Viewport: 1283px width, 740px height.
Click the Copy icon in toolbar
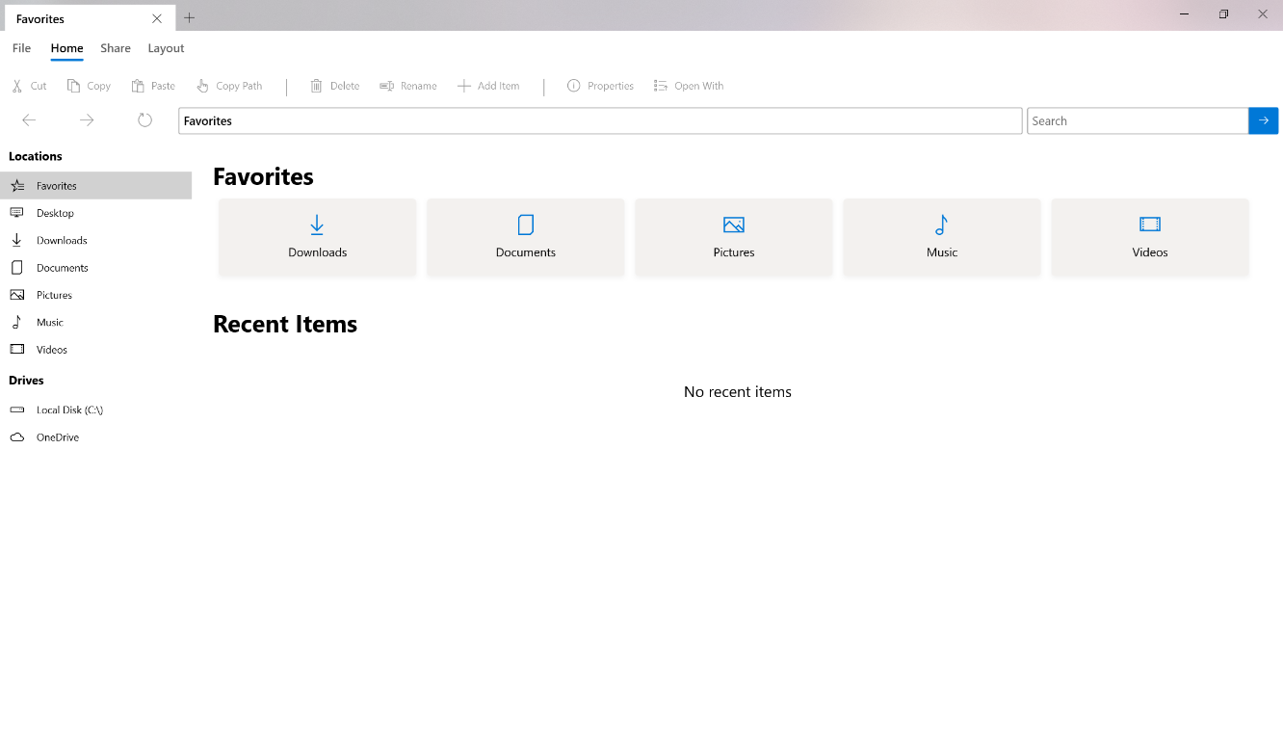73,86
